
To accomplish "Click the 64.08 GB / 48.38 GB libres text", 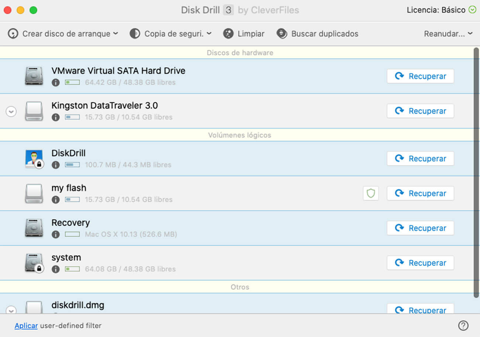I will [130, 269].
